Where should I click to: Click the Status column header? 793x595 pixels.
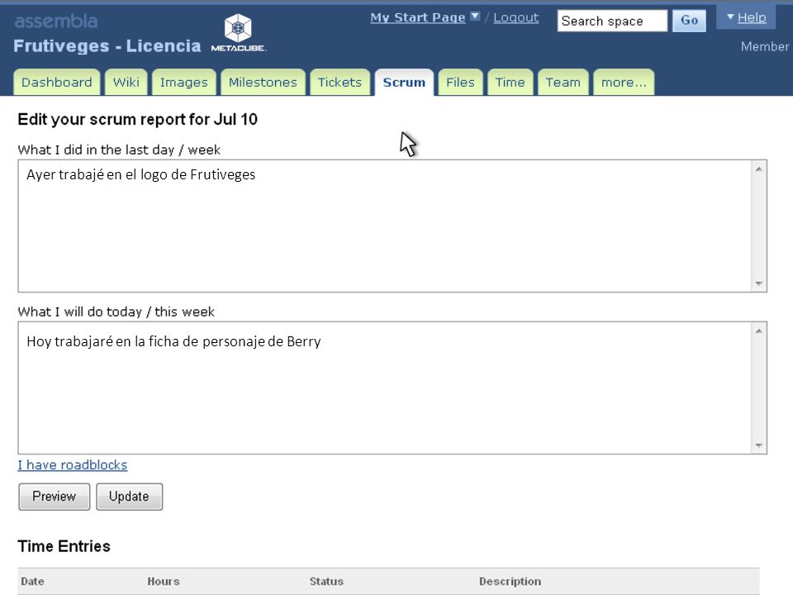(326, 581)
